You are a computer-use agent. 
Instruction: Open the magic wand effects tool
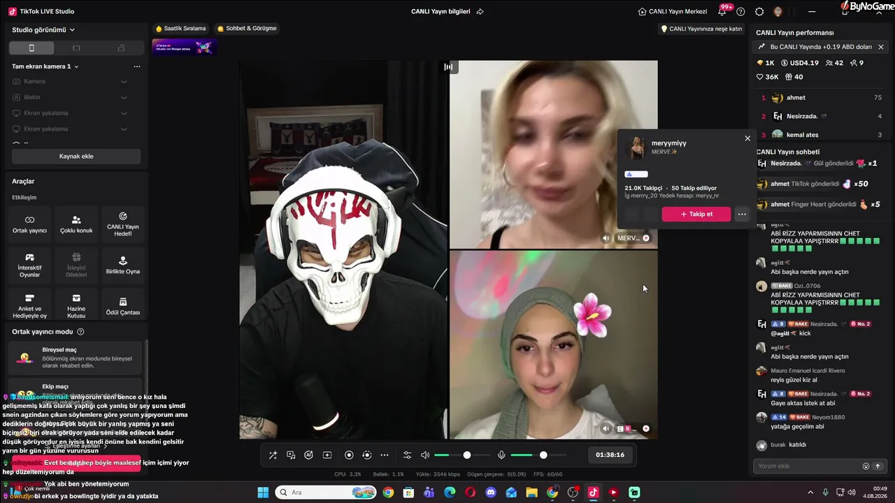point(273,455)
